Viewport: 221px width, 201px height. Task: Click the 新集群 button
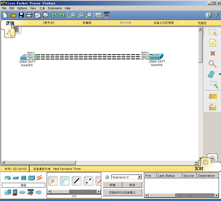point(87,23)
